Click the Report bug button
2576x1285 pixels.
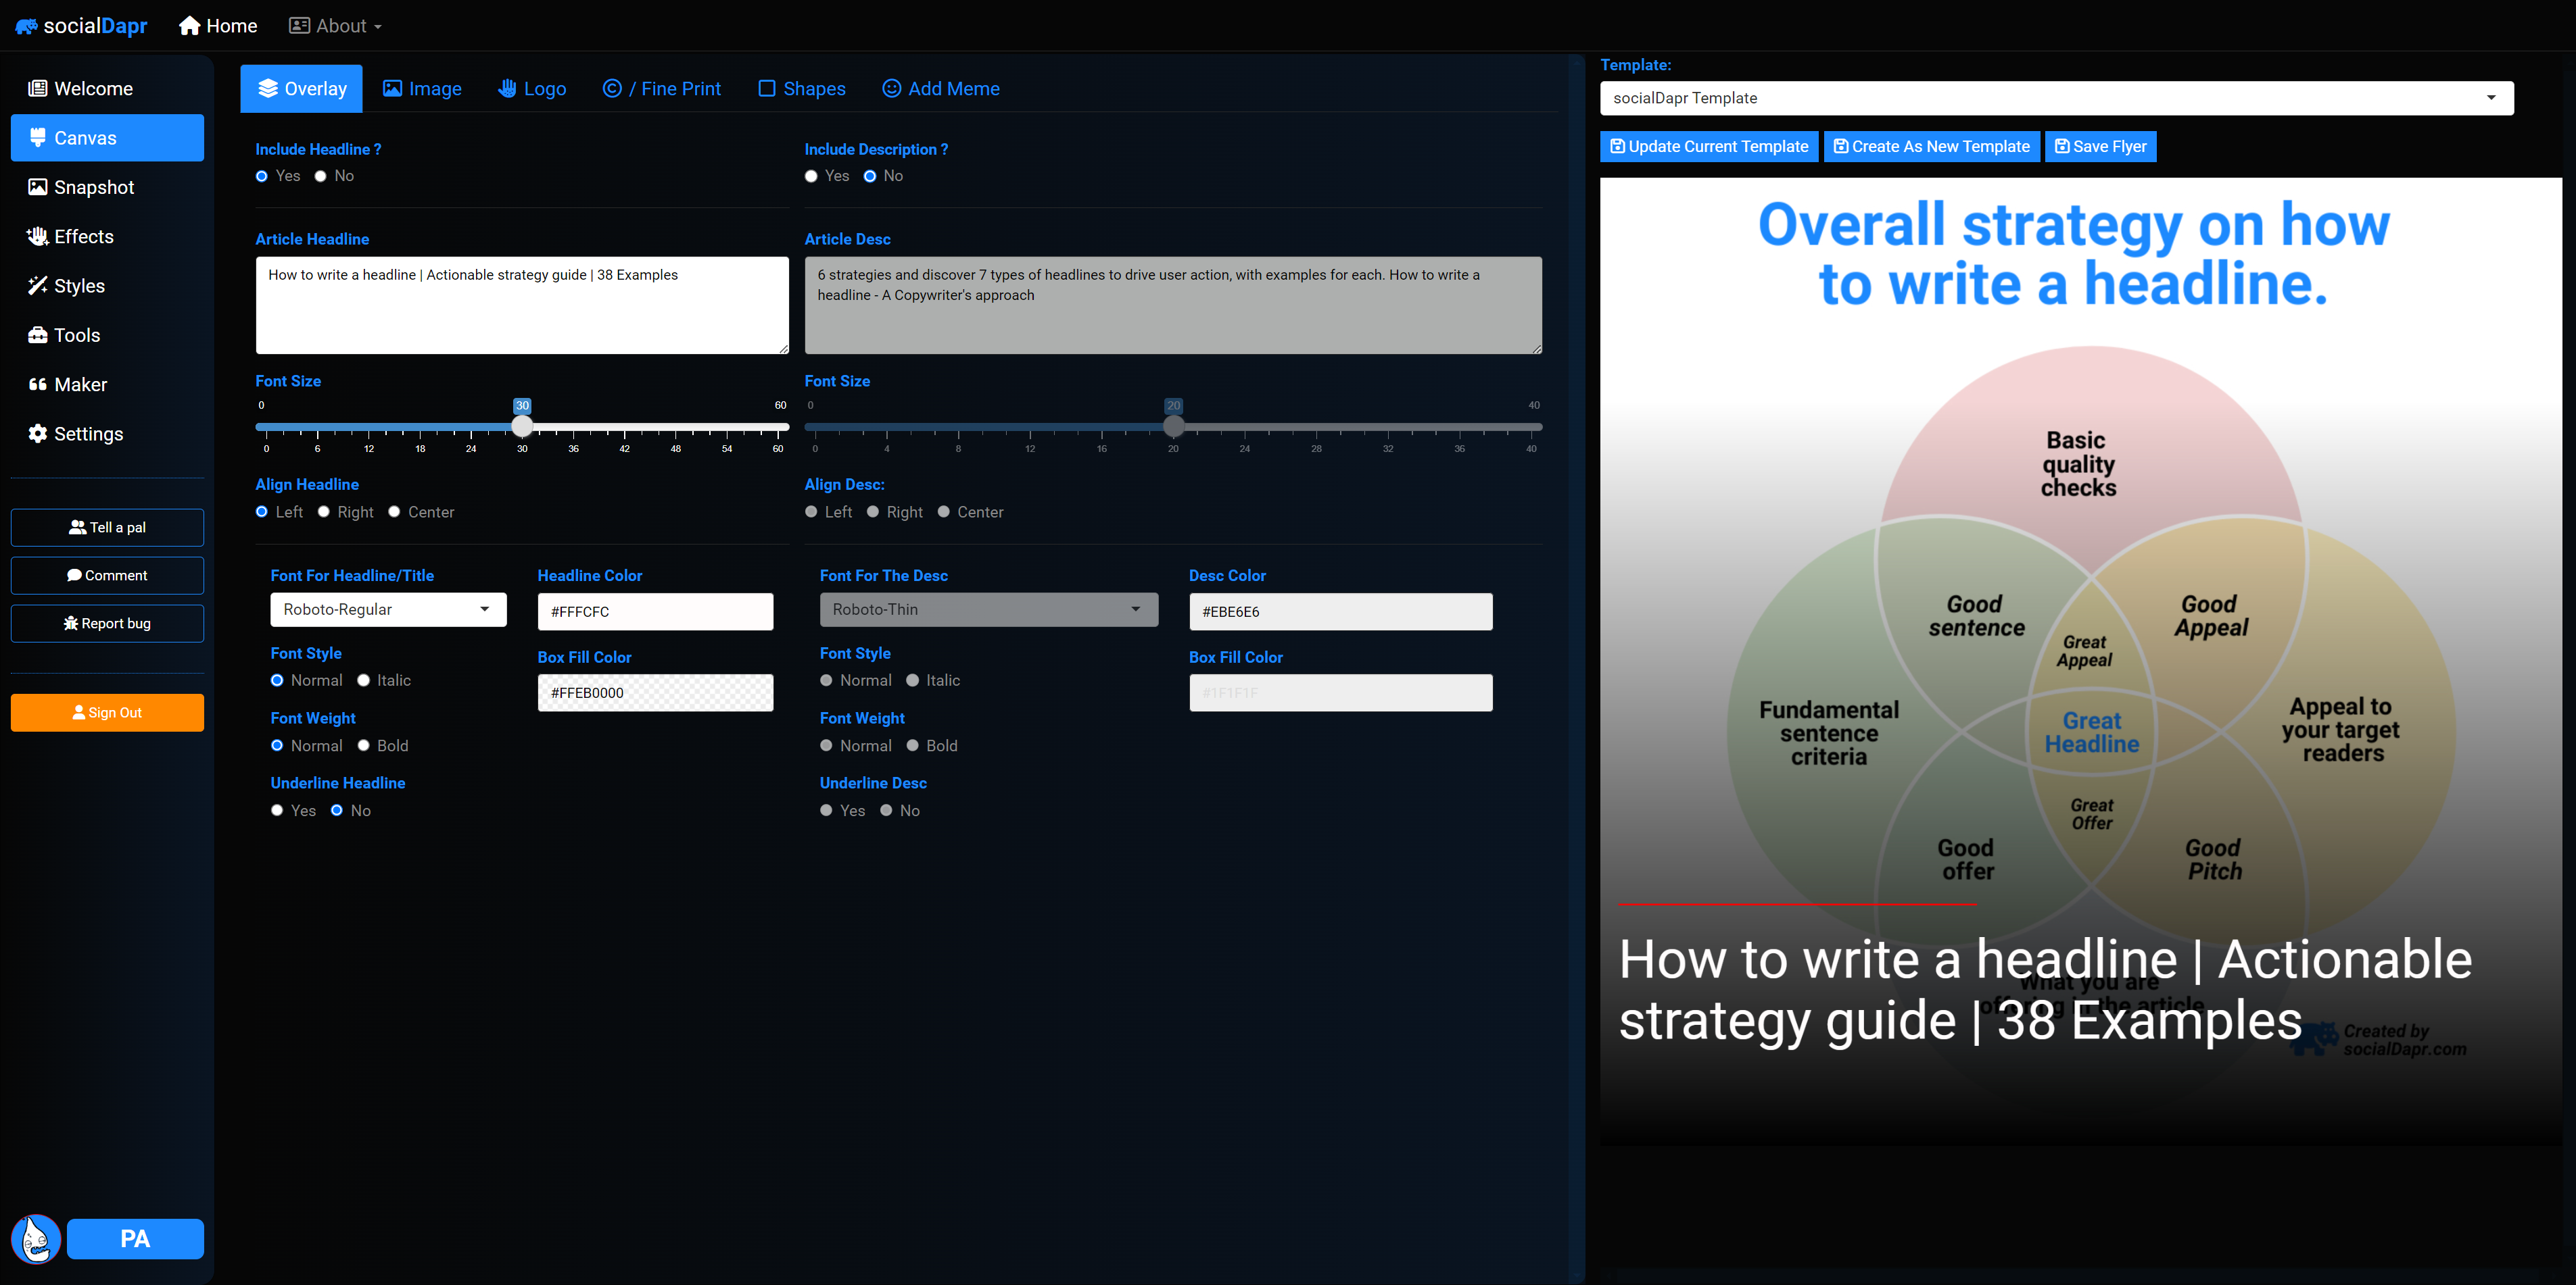click(107, 624)
